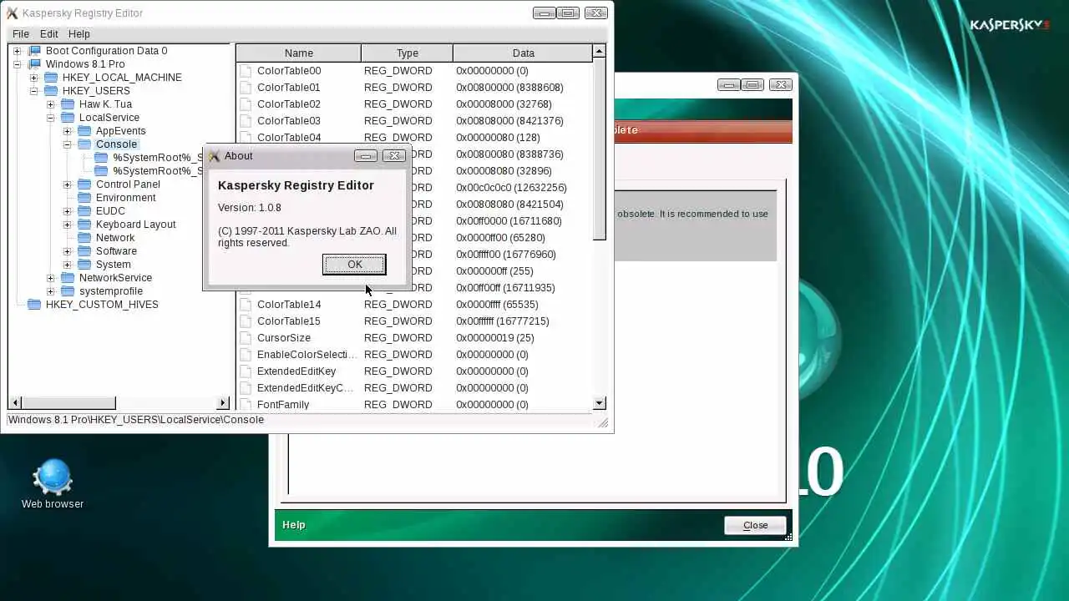The width and height of the screenshot is (1069, 601).
Task: Click the status bar registry path text
Action: click(136, 420)
